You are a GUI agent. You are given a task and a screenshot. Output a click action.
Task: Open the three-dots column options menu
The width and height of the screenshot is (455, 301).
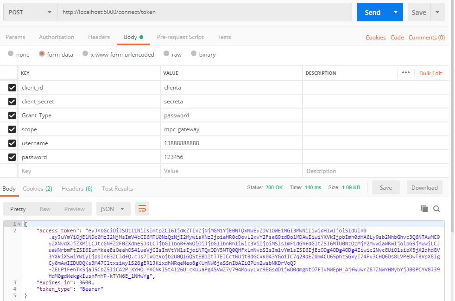pyautogui.click(x=406, y=73)
